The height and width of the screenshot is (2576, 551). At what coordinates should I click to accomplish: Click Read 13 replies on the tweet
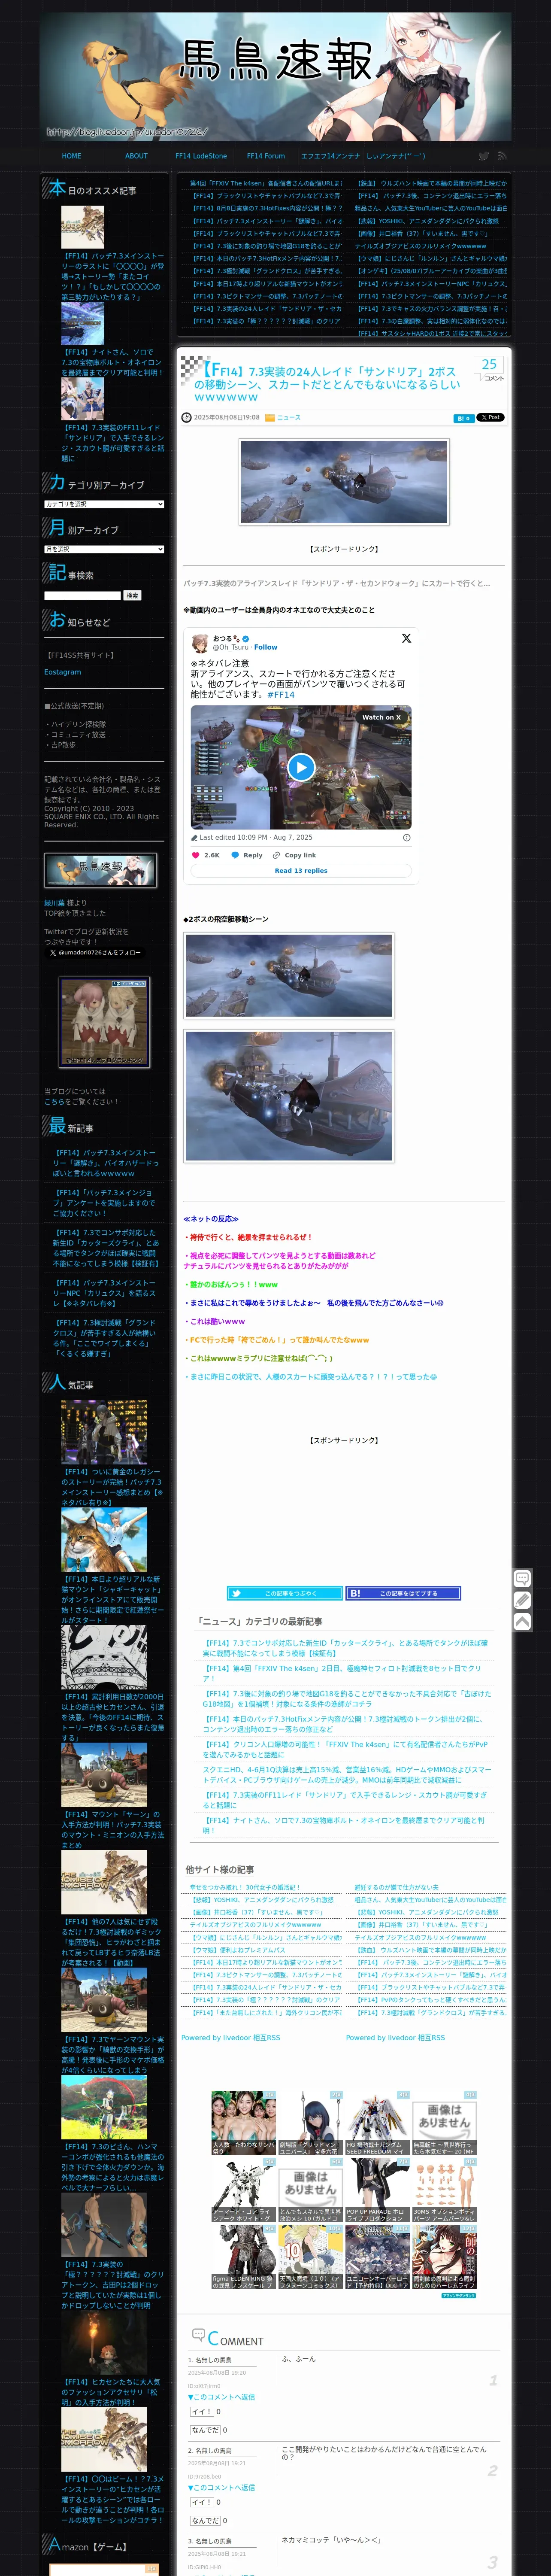[x=301, y=871]
